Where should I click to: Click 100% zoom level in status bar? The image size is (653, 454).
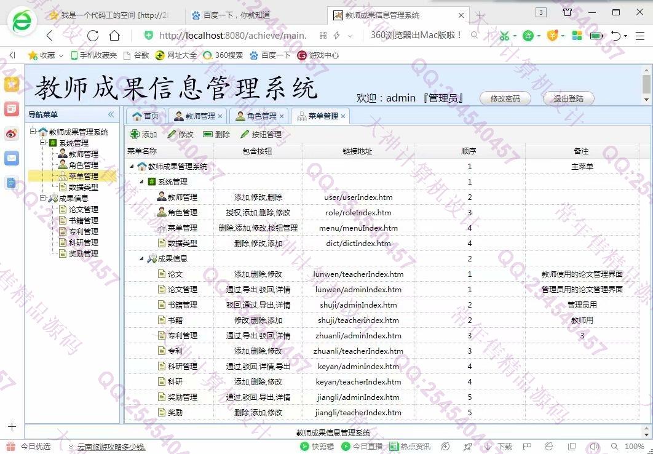coord(635,447)
